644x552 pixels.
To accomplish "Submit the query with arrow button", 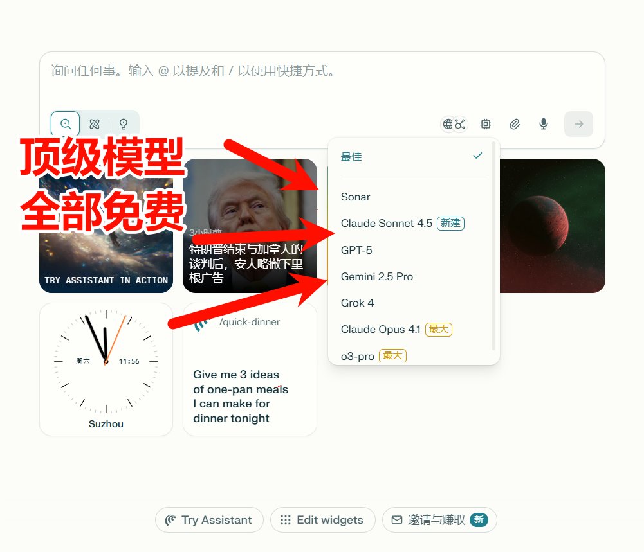I will point(578,124).
